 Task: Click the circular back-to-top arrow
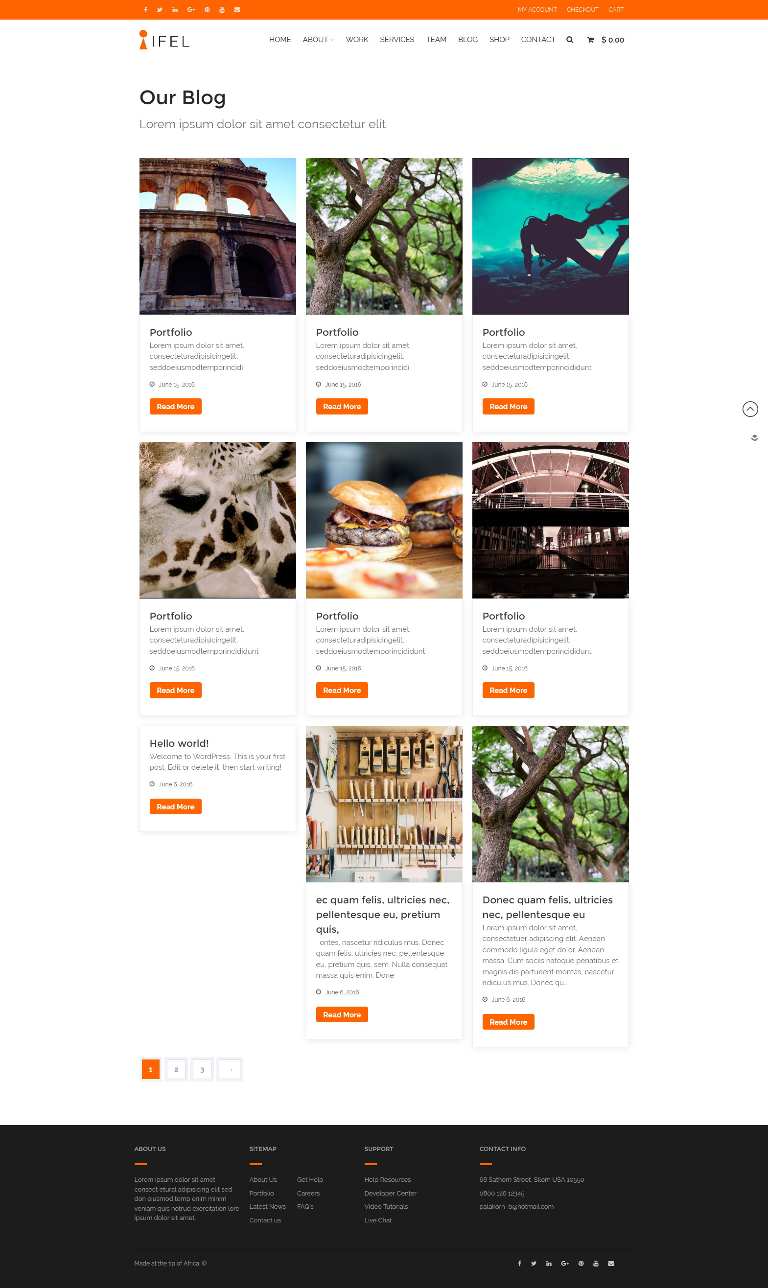click(750, 409)
